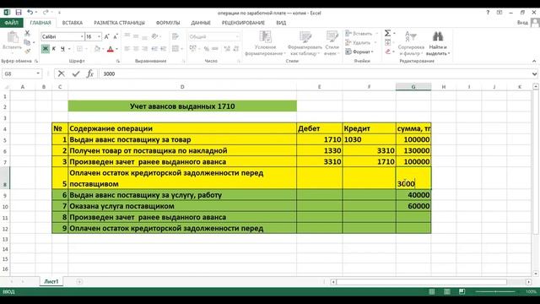
Task: Click the red font color A icon
Action: pos(111,49)
